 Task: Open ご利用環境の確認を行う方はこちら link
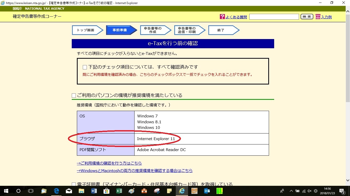(x=109, y=163)
